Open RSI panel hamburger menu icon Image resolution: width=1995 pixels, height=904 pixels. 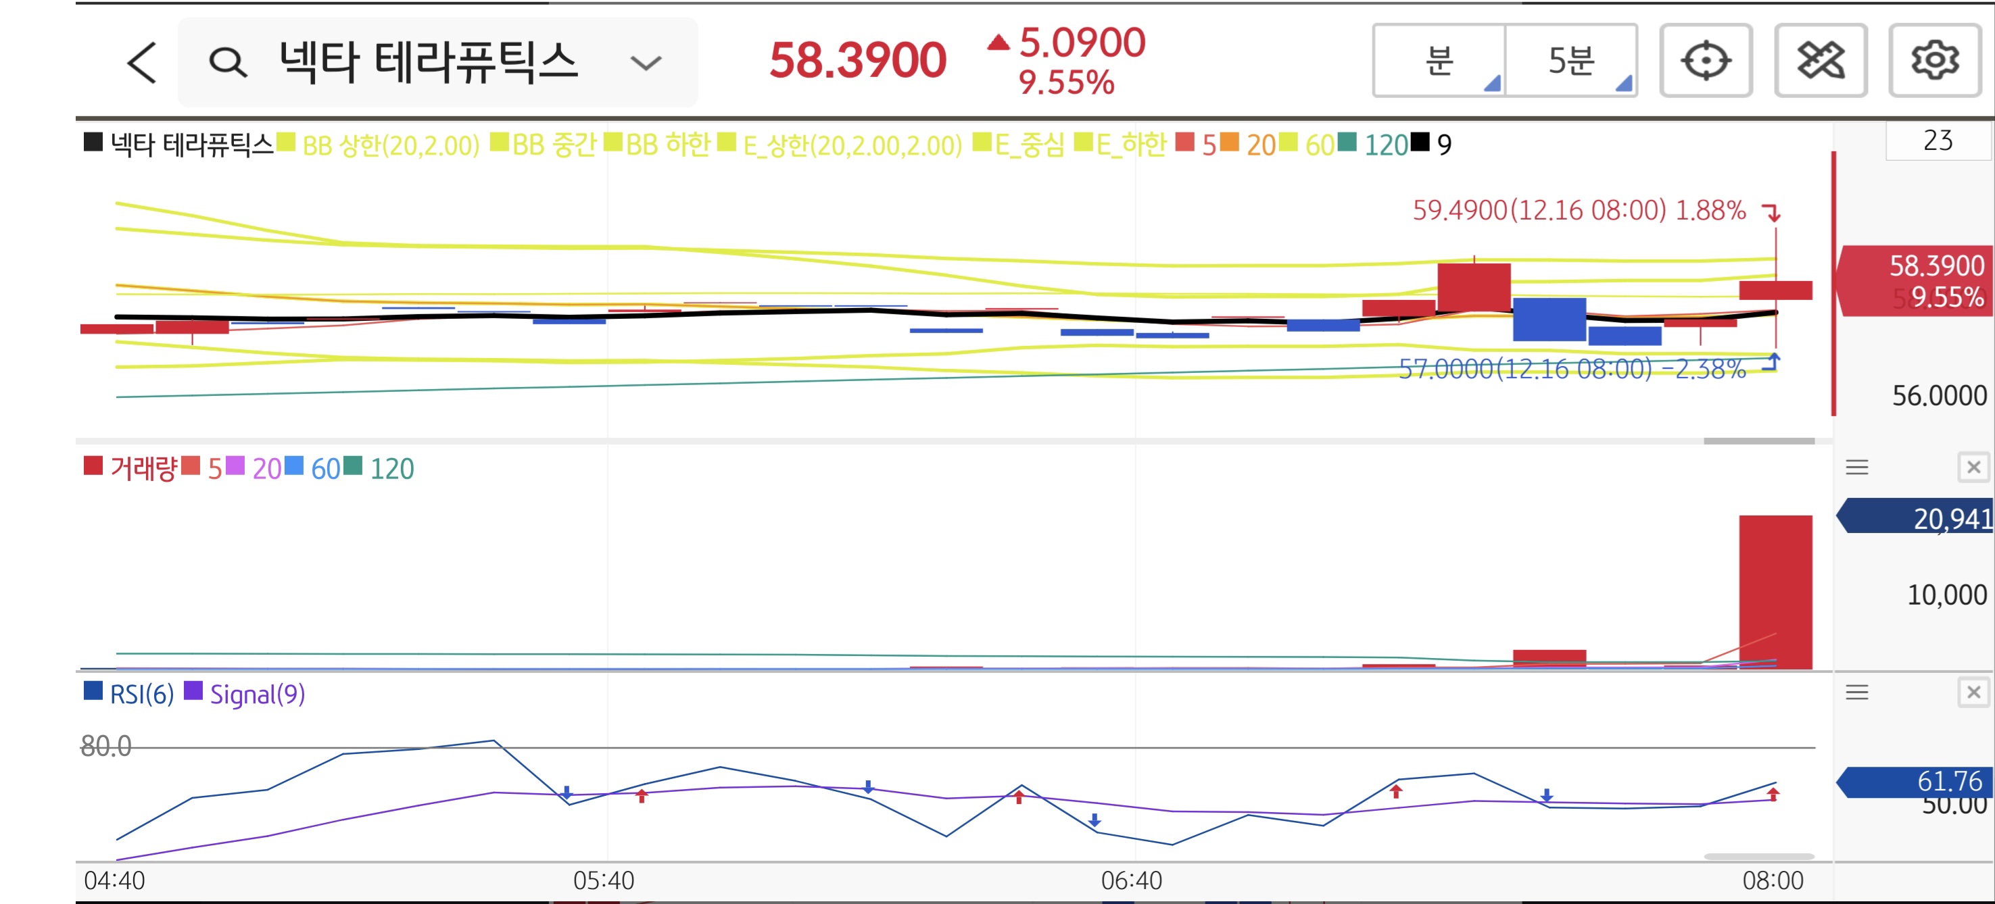(x=1856, y=692)
